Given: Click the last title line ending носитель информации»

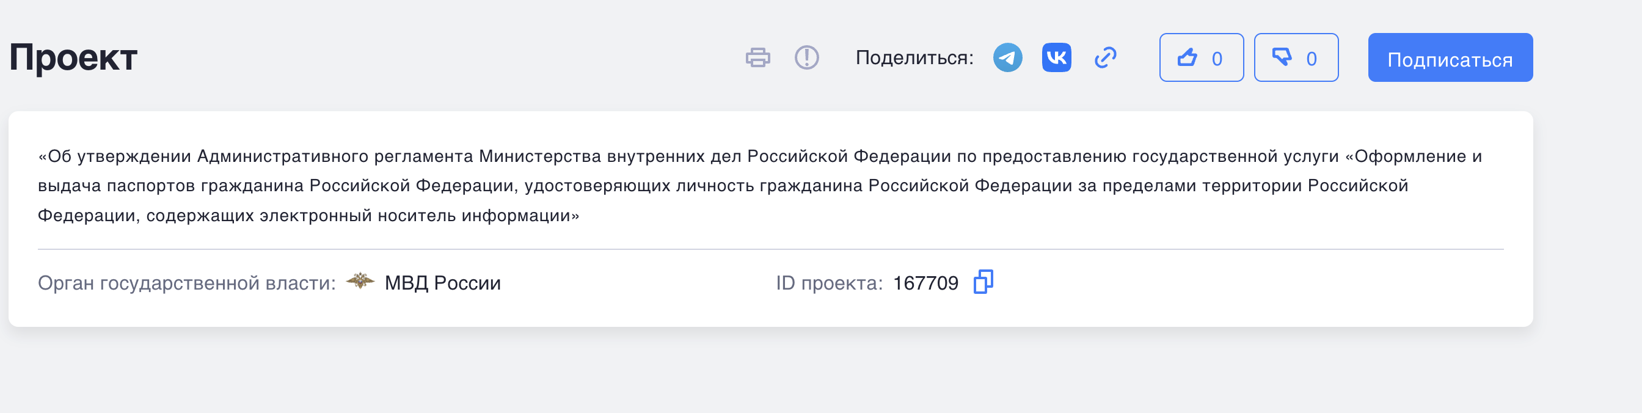Looking at the screenshot, I should 308,216.
